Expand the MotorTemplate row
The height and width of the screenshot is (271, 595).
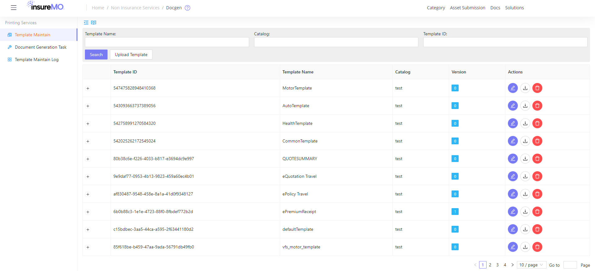tap(88, 88)
